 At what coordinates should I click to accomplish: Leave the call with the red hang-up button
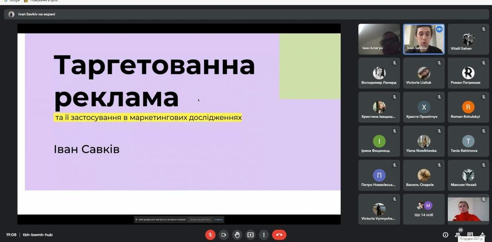point(279,234)
